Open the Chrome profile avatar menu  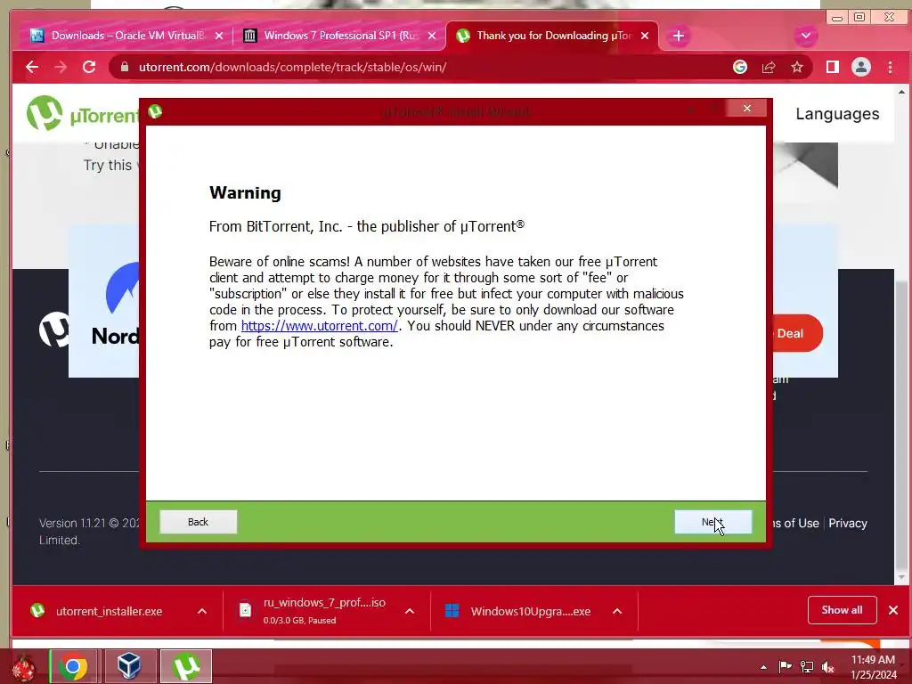tap(861, 67)
